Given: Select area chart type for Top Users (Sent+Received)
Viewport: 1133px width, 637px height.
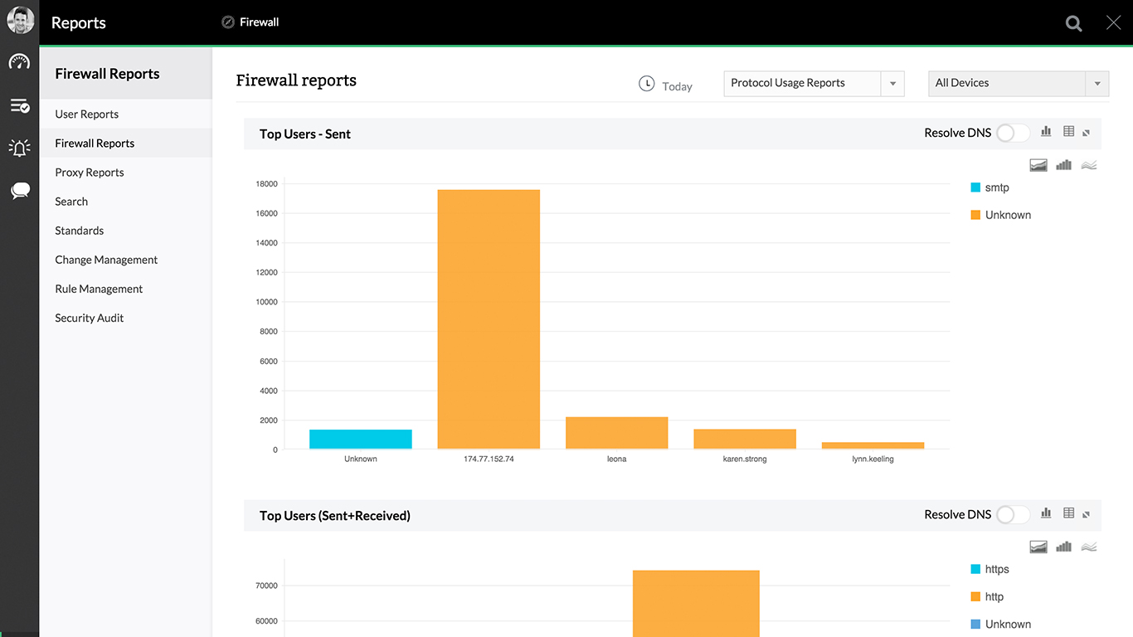Looking at the screenshot, I should click(1038, 547).
